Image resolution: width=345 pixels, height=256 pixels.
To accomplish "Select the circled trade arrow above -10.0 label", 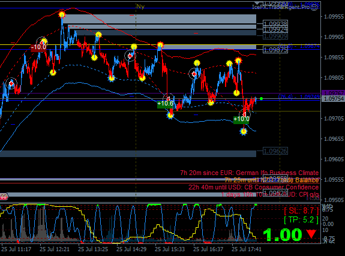I will tap(42, 42).
